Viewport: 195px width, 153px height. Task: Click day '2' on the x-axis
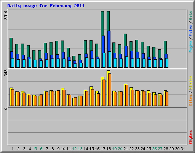pos(18,149)
